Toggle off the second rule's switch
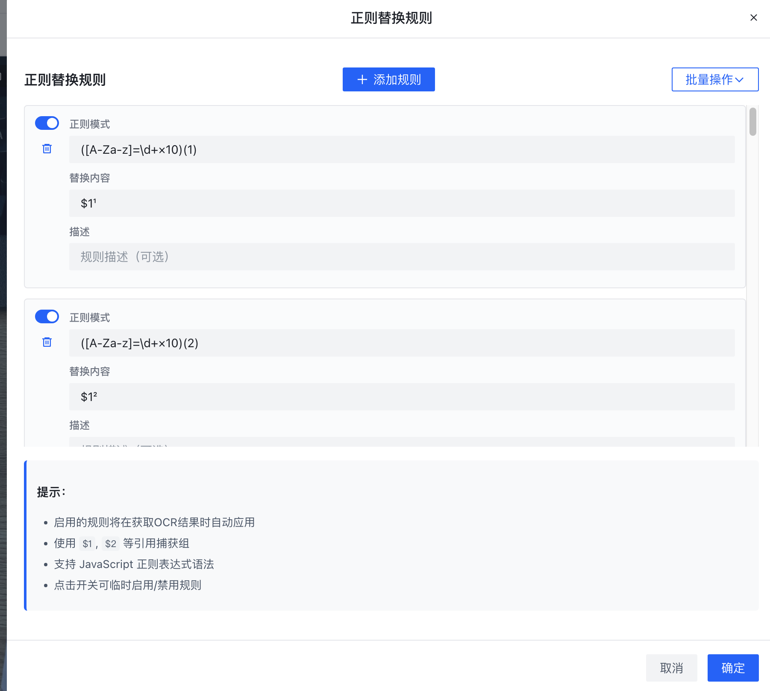The image size is (770, 691). point(47,317)
